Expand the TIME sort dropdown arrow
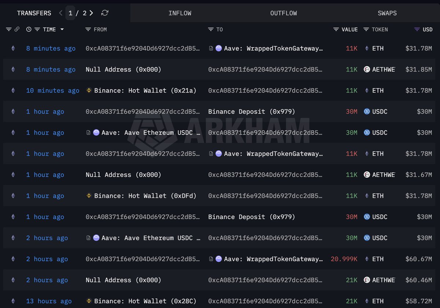 [x=62, y=29]
